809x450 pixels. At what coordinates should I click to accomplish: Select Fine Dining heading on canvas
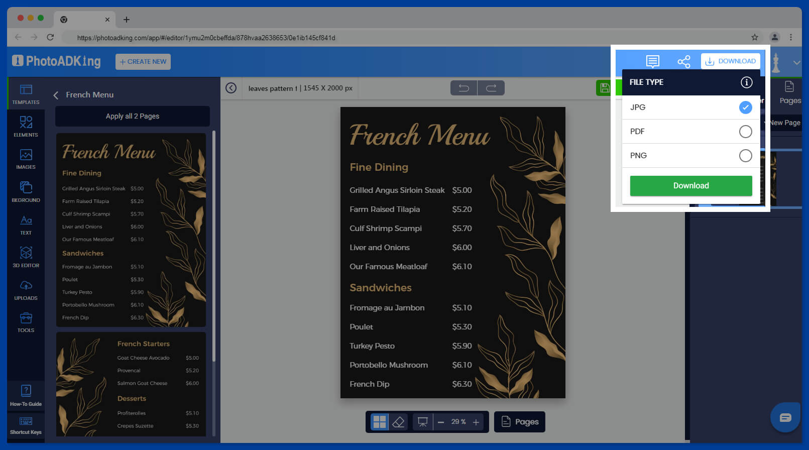coord(379,167)
